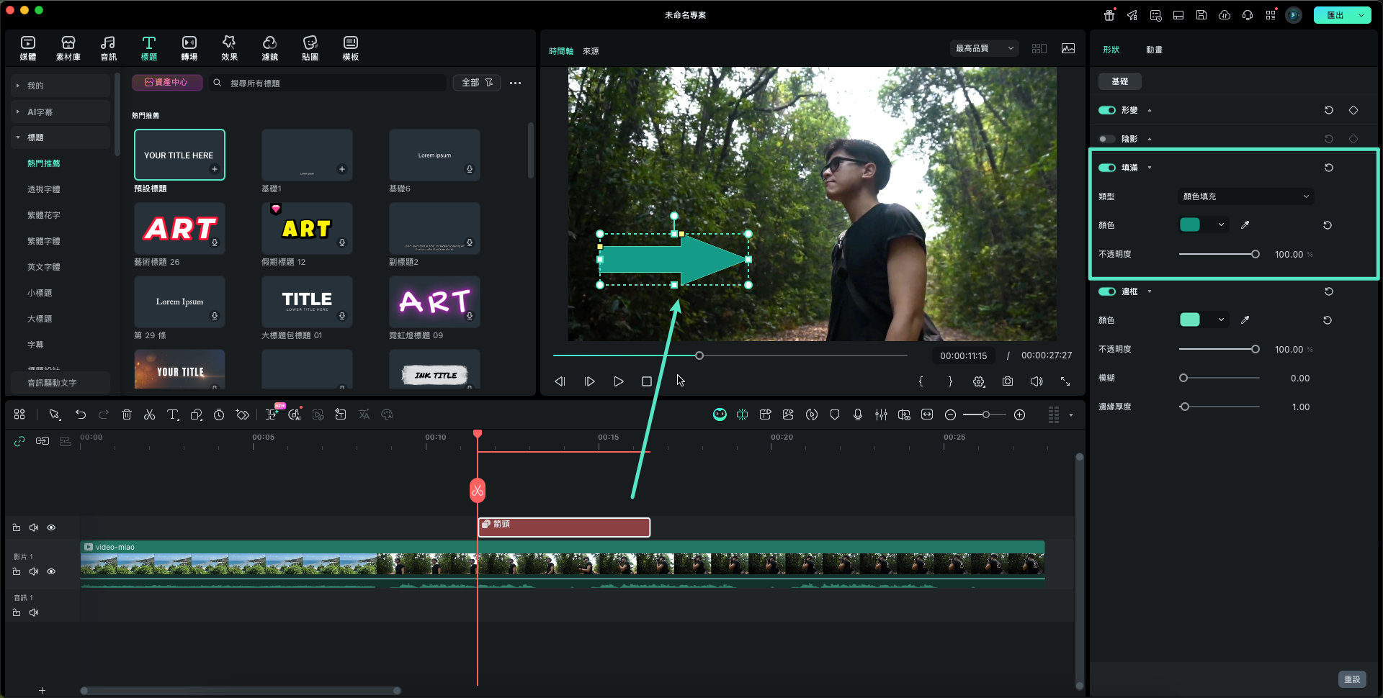Take a snapshot with the camera icon

pyautogui.click(x=1007, y=381)
